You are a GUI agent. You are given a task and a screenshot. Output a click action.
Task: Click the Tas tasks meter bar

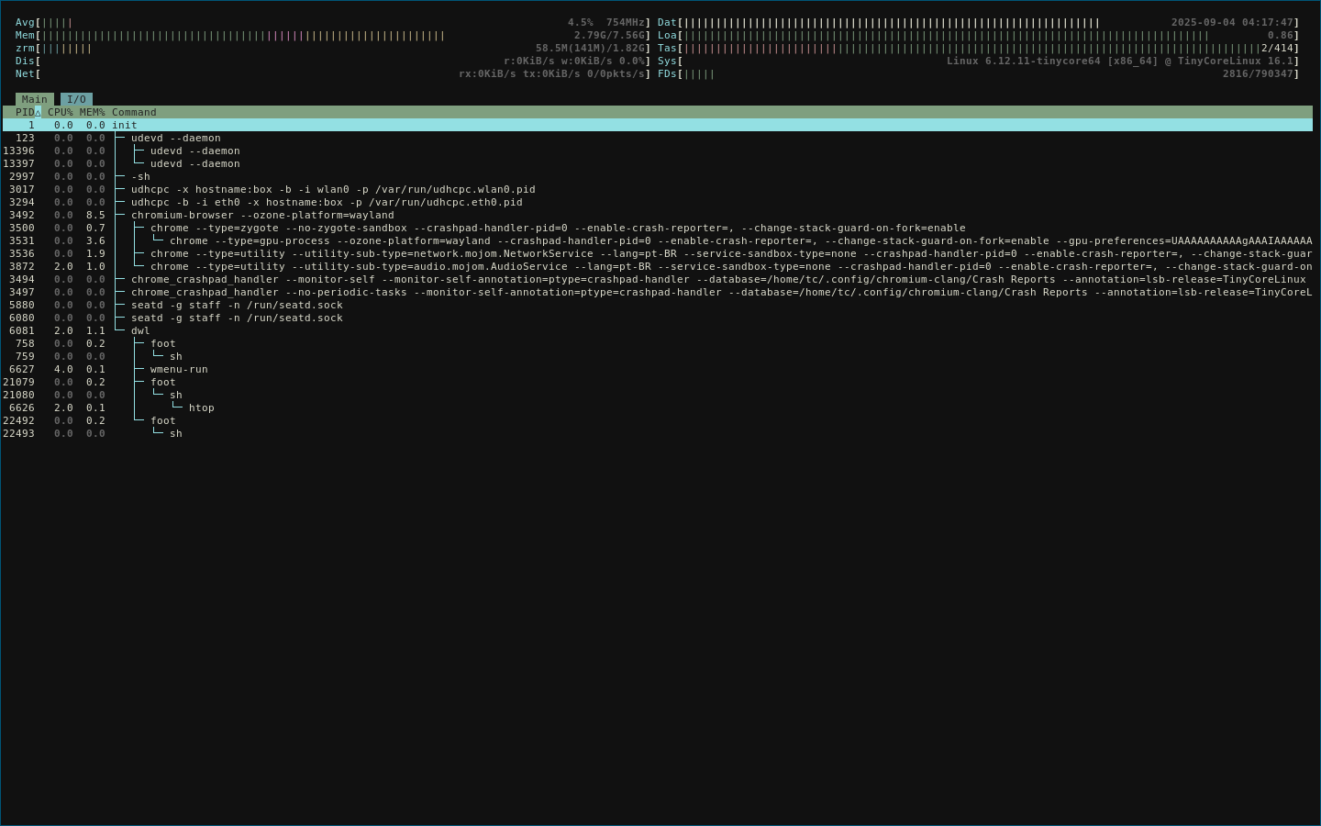click(x=979, y=48)
